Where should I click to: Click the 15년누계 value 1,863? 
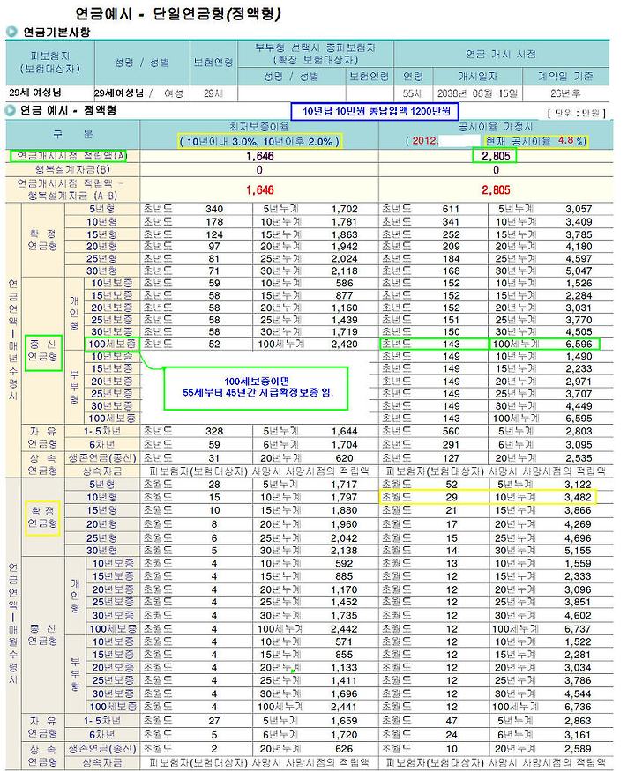pos(344,234)
